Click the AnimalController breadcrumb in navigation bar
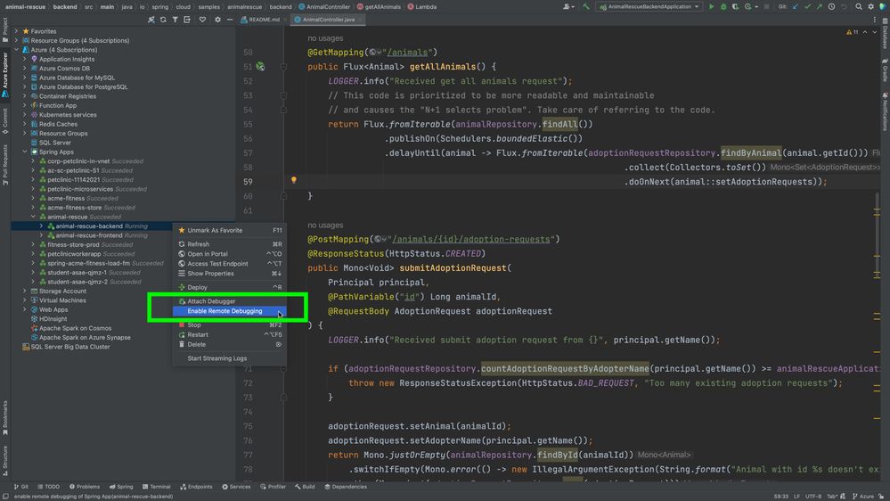The height and width of the screenshot is (501, 890). [324, 7]
